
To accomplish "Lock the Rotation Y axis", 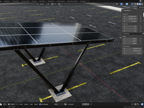I will [140, 28].
